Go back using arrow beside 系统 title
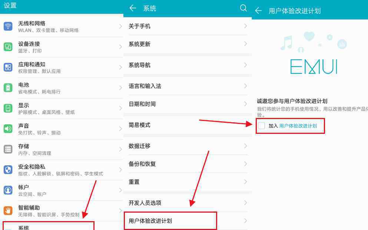 pos(133,8)
